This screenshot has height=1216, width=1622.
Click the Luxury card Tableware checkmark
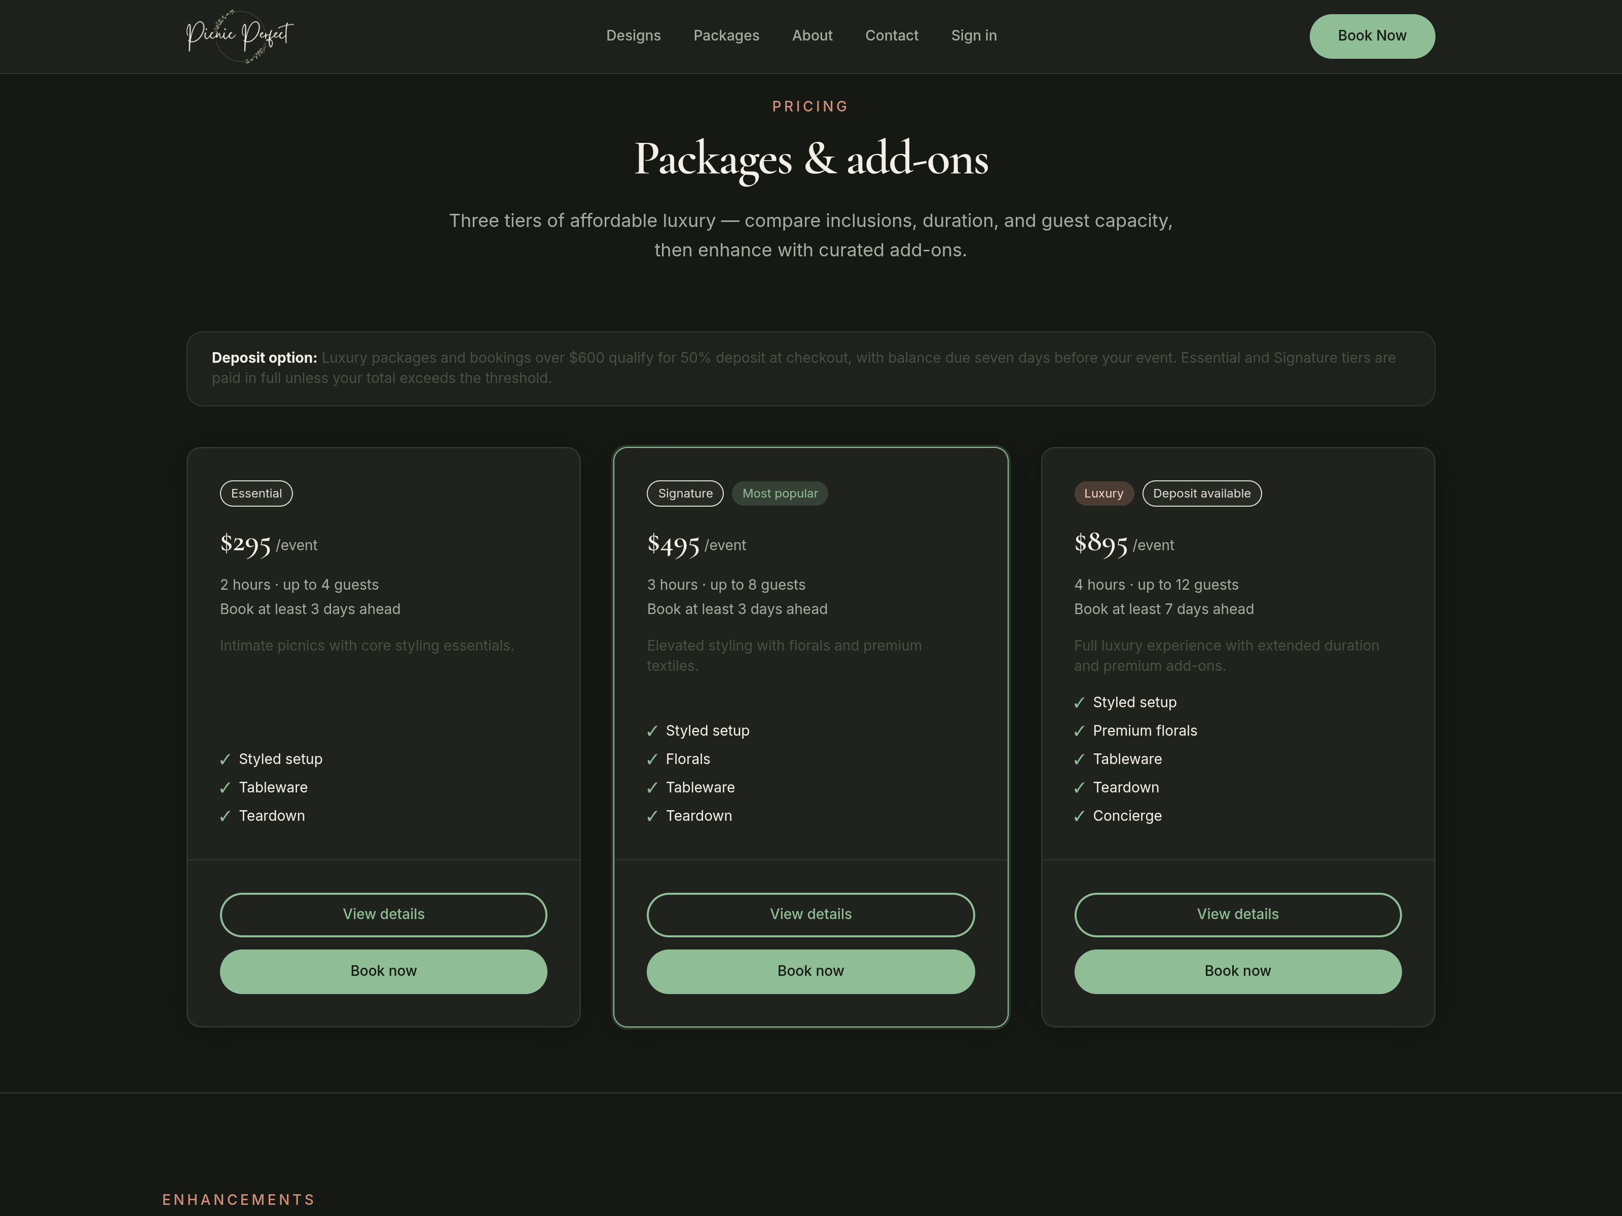pos(1079,759)
